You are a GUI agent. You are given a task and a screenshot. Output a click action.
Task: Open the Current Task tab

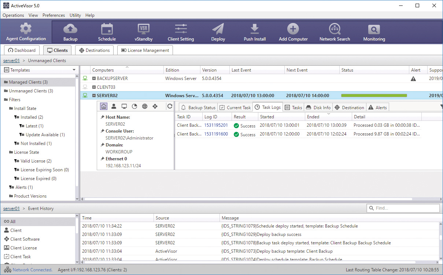pyautogui.click(x=235, y=107)
